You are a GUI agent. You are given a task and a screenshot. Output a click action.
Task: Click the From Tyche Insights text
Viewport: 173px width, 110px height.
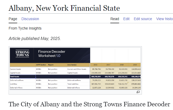[25, 28]
